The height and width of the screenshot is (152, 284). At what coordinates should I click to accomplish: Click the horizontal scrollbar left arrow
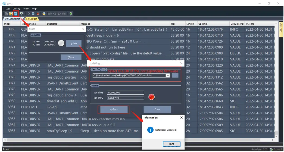coord(5,140)
